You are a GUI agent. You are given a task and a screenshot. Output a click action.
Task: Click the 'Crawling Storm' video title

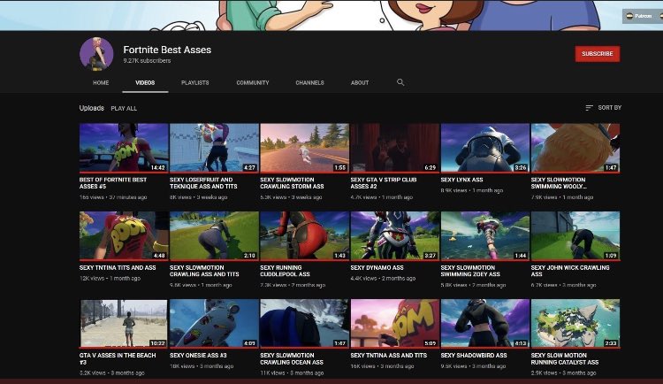(292, 183)
